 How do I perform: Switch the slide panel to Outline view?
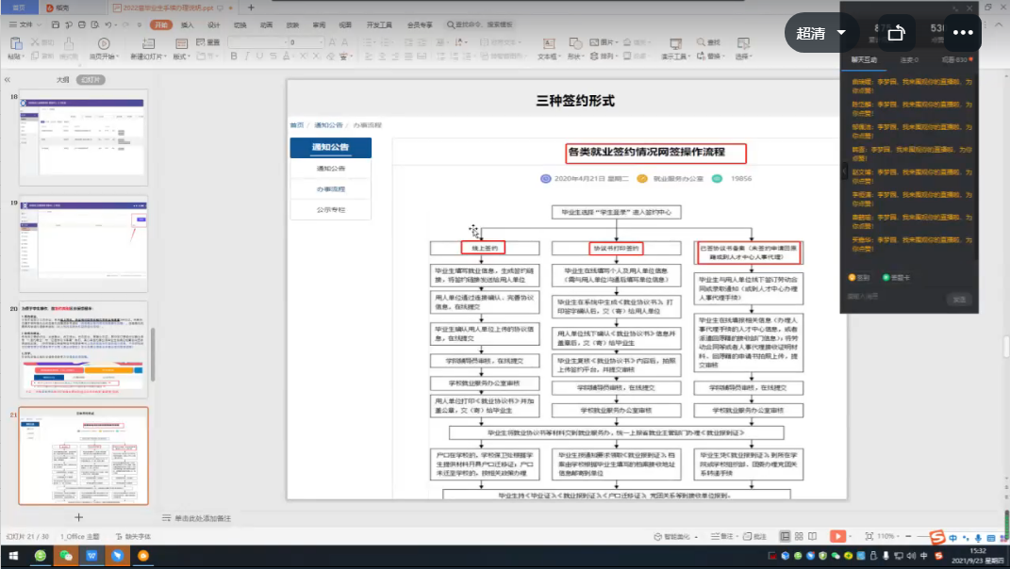pyautogui.click(x=62, y=80)
